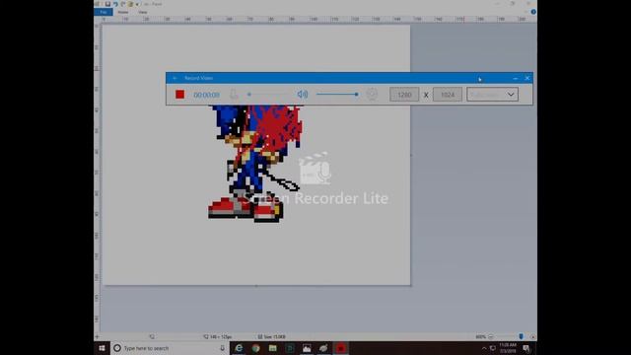Screen dimensions: 631x355
Task: Click the width field showing 1280
Action: click(404, 95)
